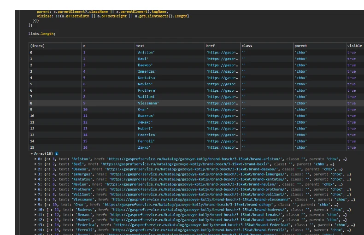Click index cell 15 in the table
This screenshot has height=235, width=364.
(x=55, y=147)
